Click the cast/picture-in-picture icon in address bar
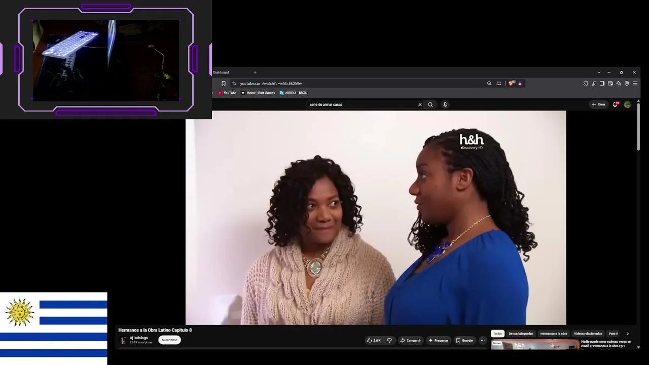 pos(499,83)
